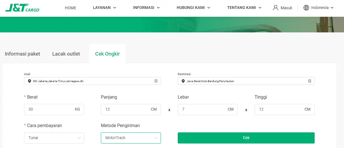Click the Masuk login link
The image size is (344, 148).
(286, 8)
